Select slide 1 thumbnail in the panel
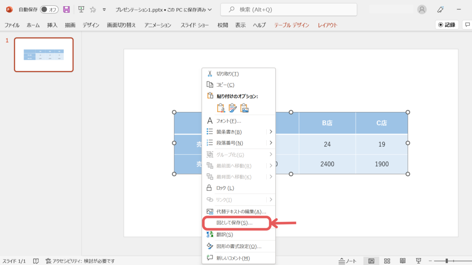472x265 pixels. [44, 55]
